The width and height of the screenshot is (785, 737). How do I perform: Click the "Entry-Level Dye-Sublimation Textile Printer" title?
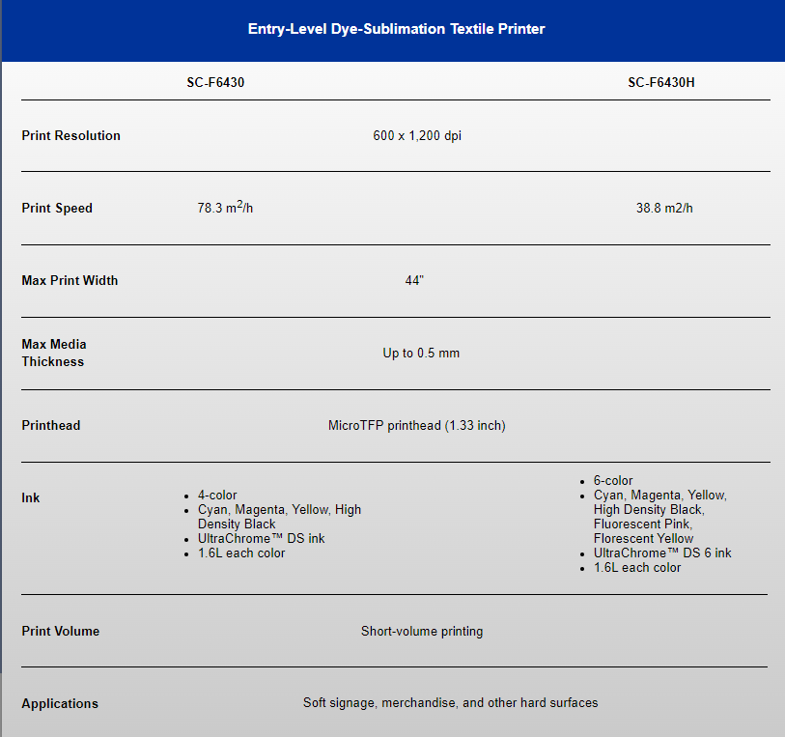tap(396, 29)
